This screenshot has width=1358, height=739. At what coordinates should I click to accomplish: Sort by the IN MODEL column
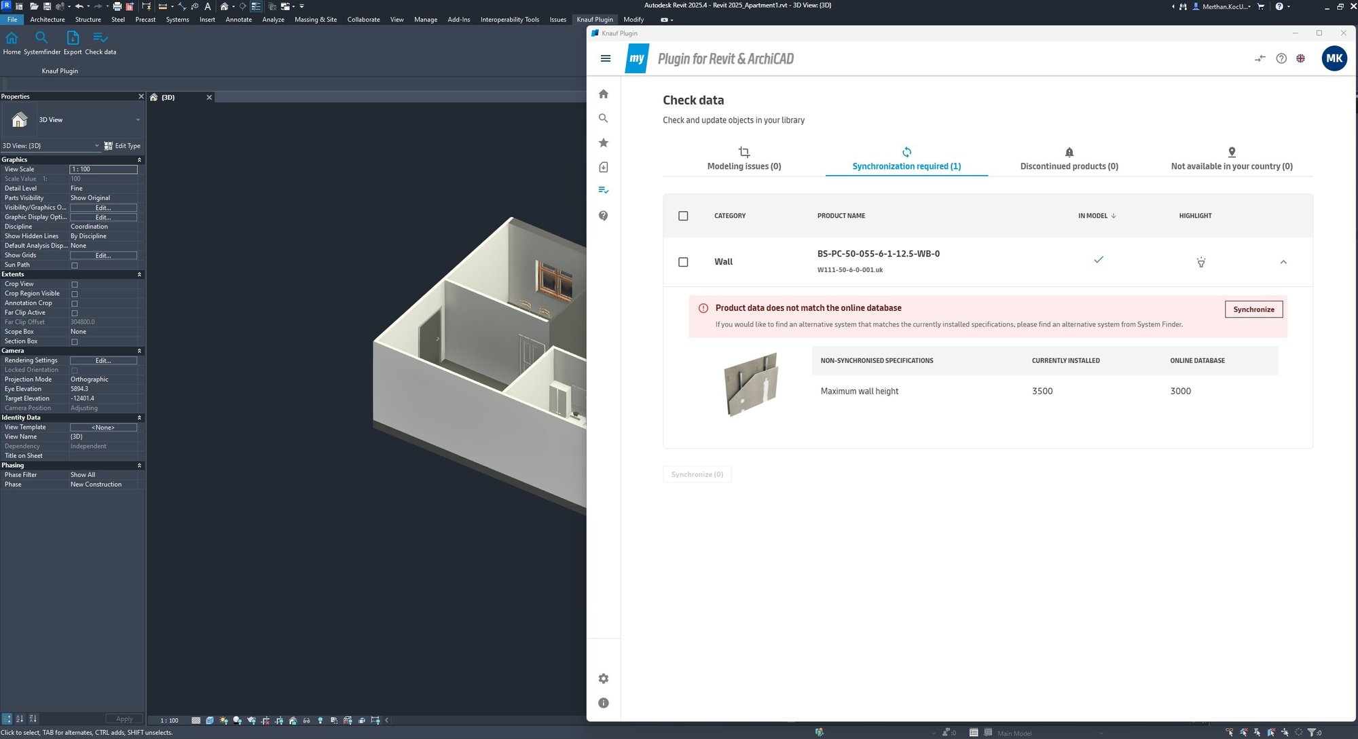[x=1097, y=216]
